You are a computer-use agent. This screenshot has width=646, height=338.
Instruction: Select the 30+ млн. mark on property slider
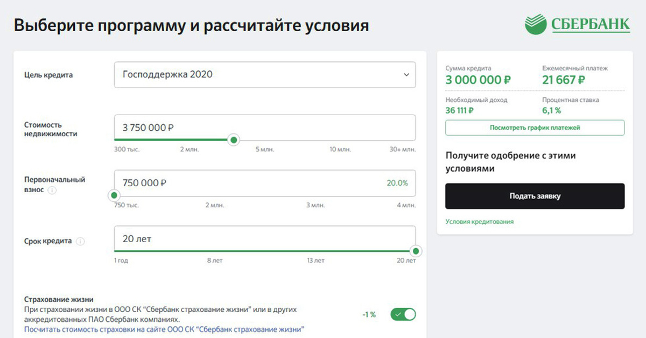403,150
